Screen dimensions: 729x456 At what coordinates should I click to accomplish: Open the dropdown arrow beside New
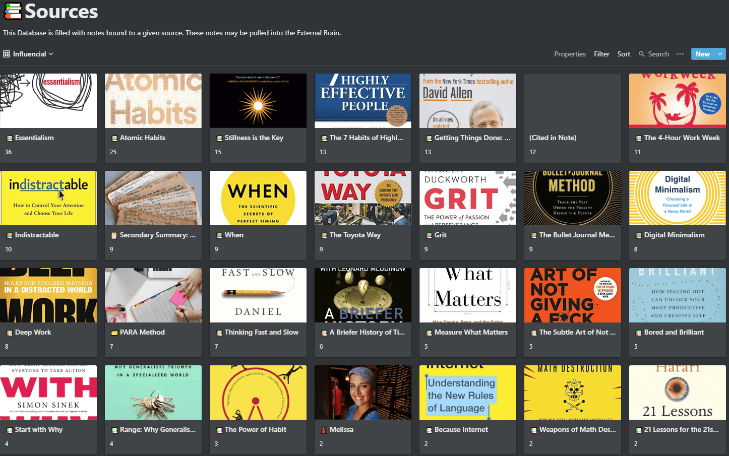(x=720, y=54)
